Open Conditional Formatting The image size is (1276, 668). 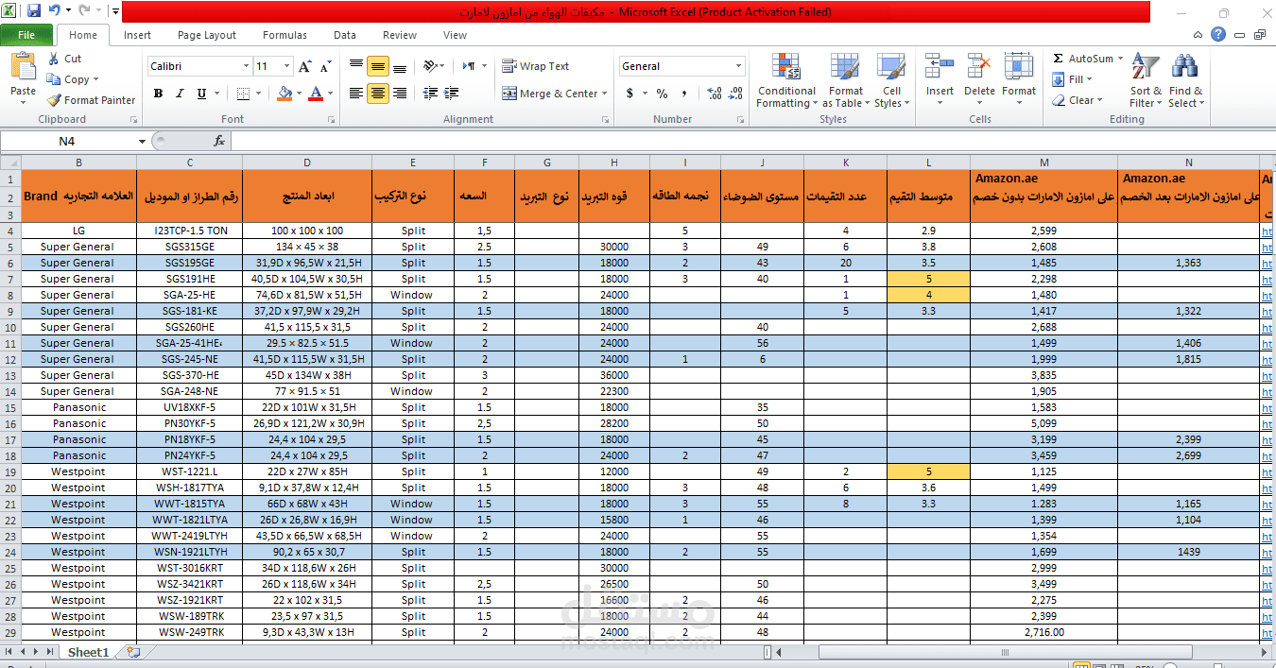pyautogui.click(x=786, y=80)
